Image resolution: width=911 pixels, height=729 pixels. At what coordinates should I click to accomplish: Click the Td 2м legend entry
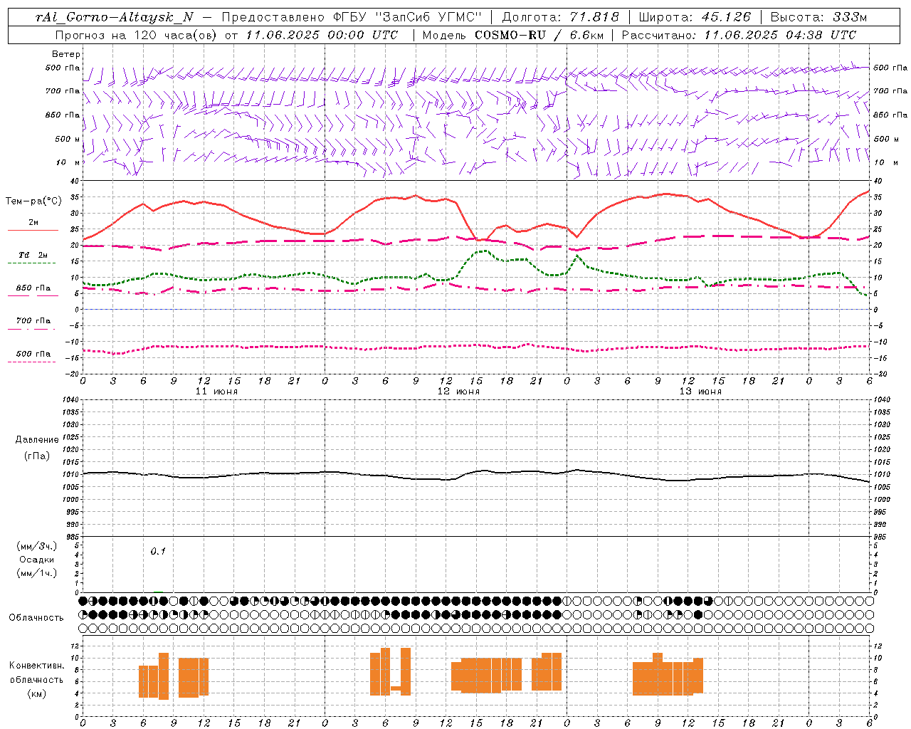pos(33,255)
